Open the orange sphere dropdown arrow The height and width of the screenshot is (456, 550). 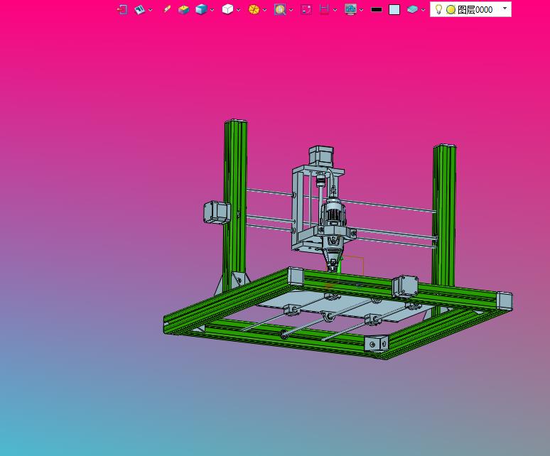pyautogui.click(x=265, y=10)
